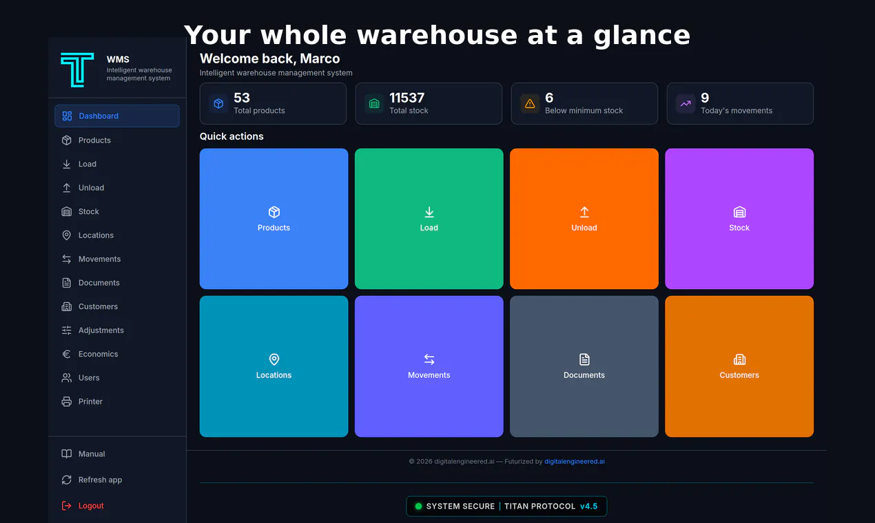
Task: Open Movements from the sidebar
Action: 117,259
